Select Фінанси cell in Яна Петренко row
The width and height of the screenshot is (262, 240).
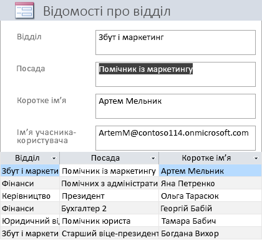pyautogui.click(x=30, y=184)
